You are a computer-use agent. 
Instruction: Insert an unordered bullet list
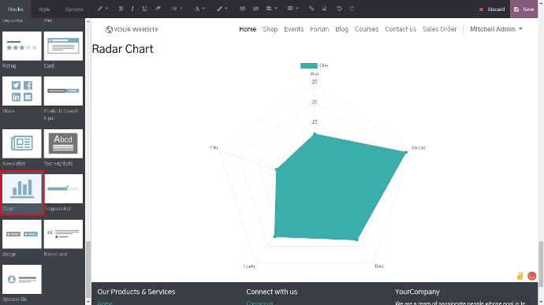243,9
